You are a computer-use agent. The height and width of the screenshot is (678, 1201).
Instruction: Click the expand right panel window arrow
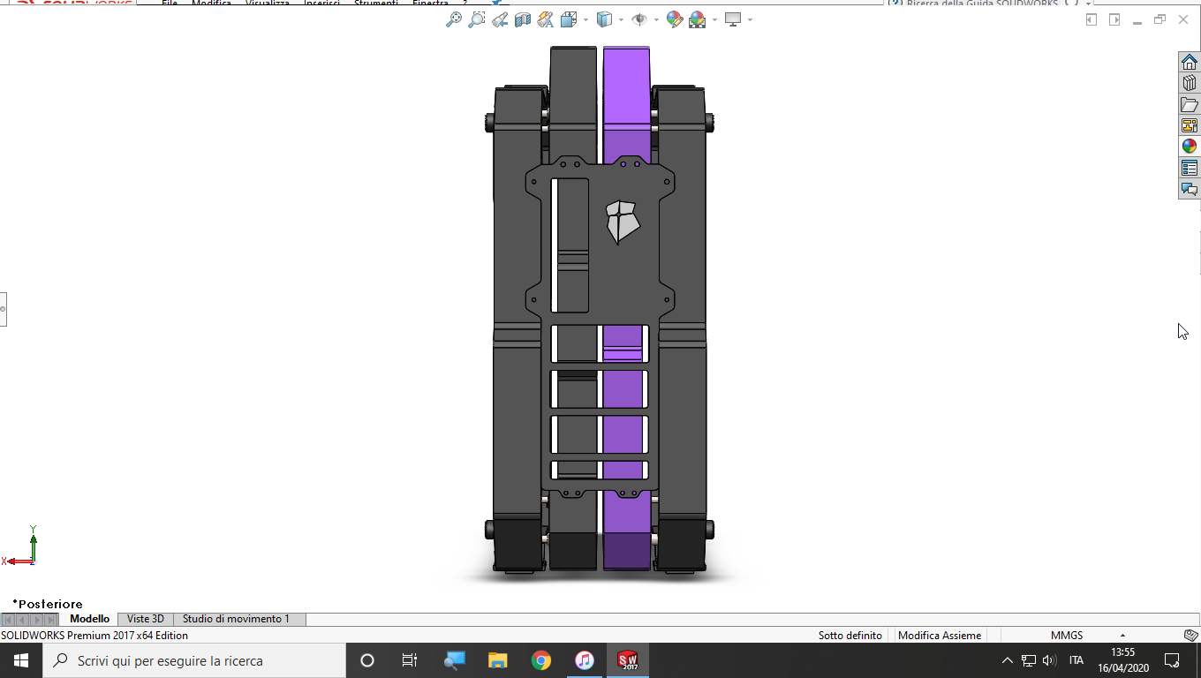(1114, 19)
